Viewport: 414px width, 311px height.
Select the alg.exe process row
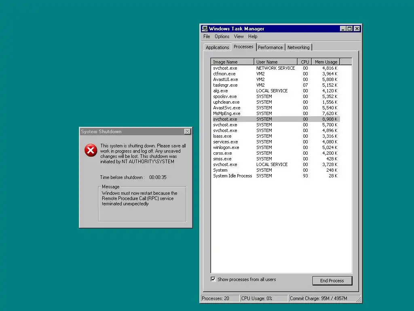point(276,91)
